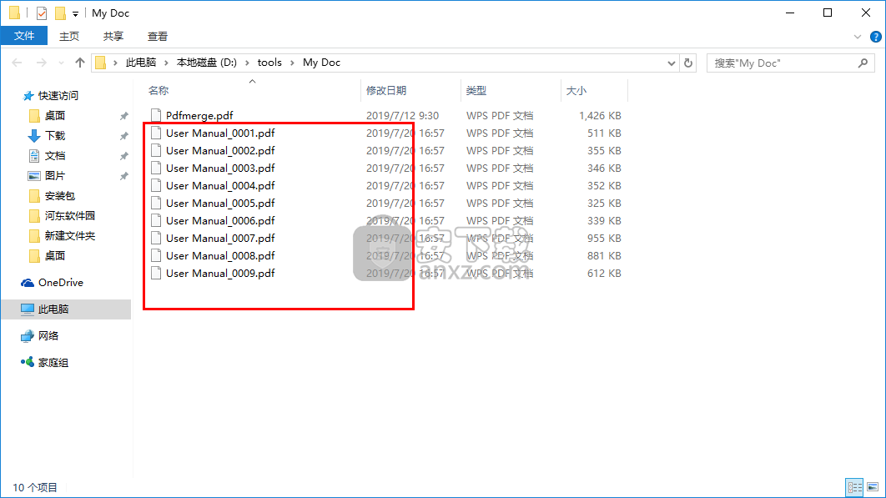886x498 pixels.
Task: Switch to the 共享 ribbon tab
Action: click(113, 36)
